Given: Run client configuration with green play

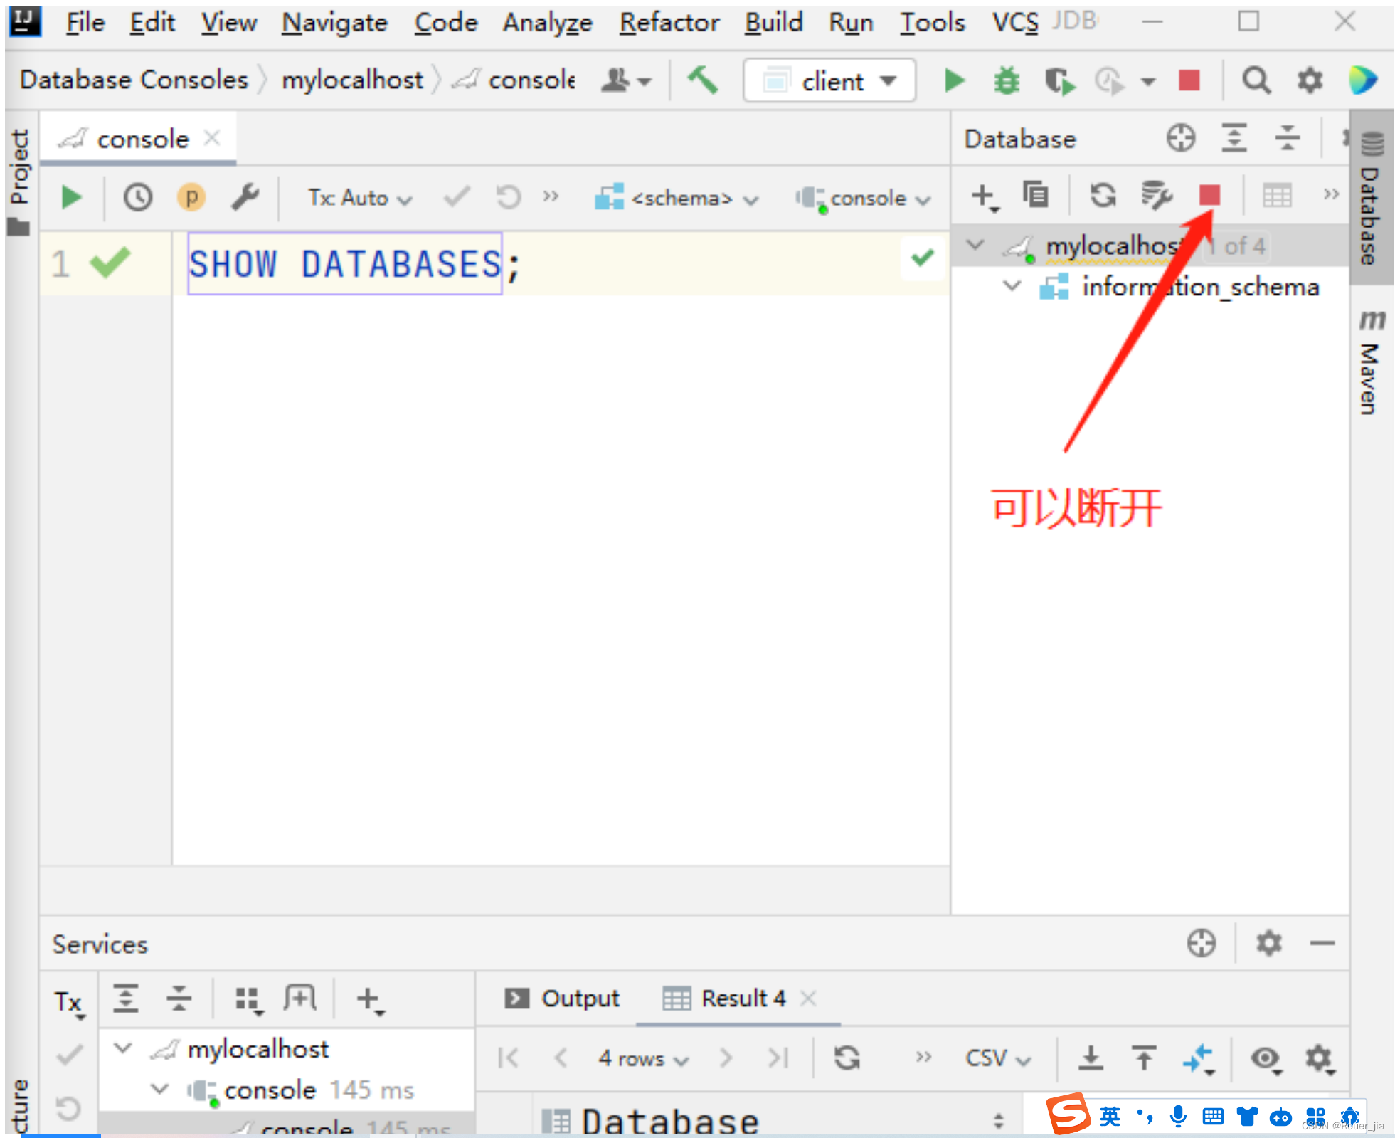Looking at the screenshot, I should click(x=954, y=80).
